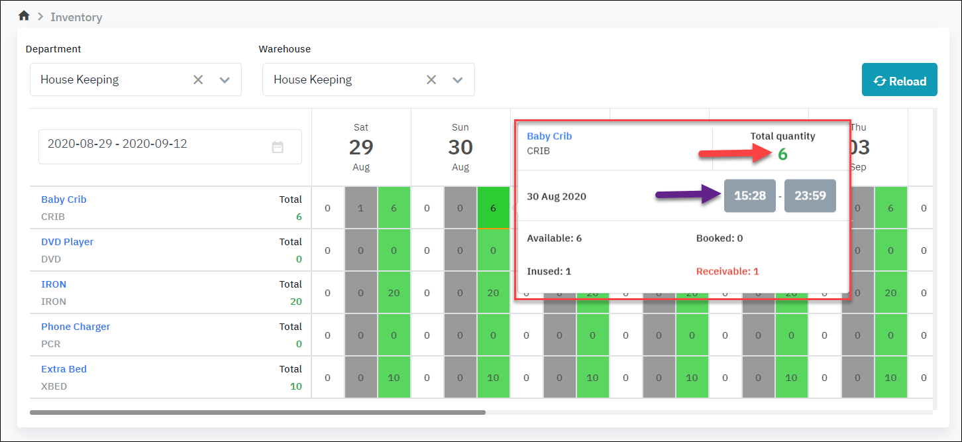962x442 pixels.
Task: Open the Extra Bed item link
Action: (x=64, y=369)
